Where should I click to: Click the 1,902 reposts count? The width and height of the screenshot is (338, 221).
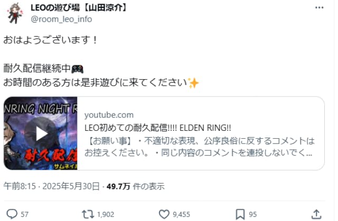(106, 214)
